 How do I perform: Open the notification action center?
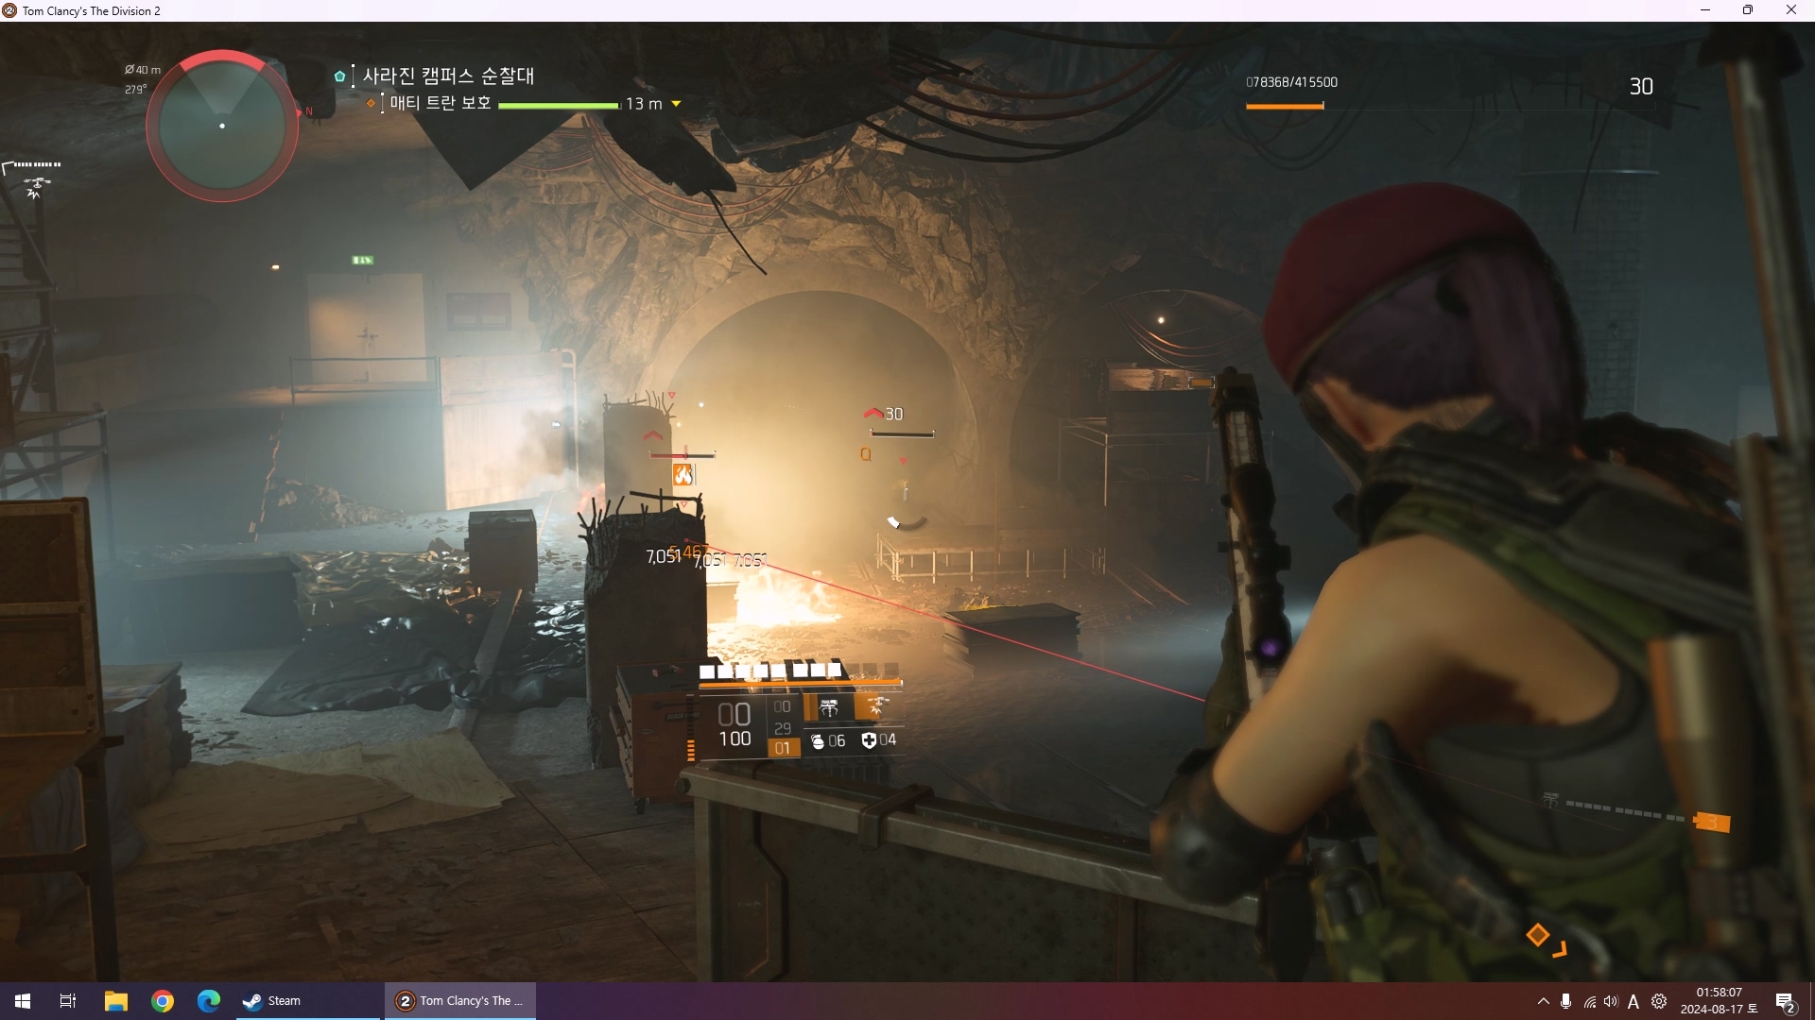1785,1001
